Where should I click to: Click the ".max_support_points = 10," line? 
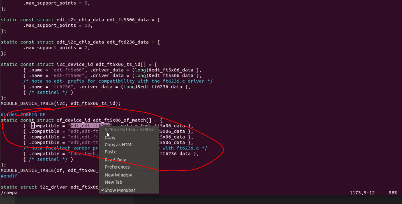[58, 25]
